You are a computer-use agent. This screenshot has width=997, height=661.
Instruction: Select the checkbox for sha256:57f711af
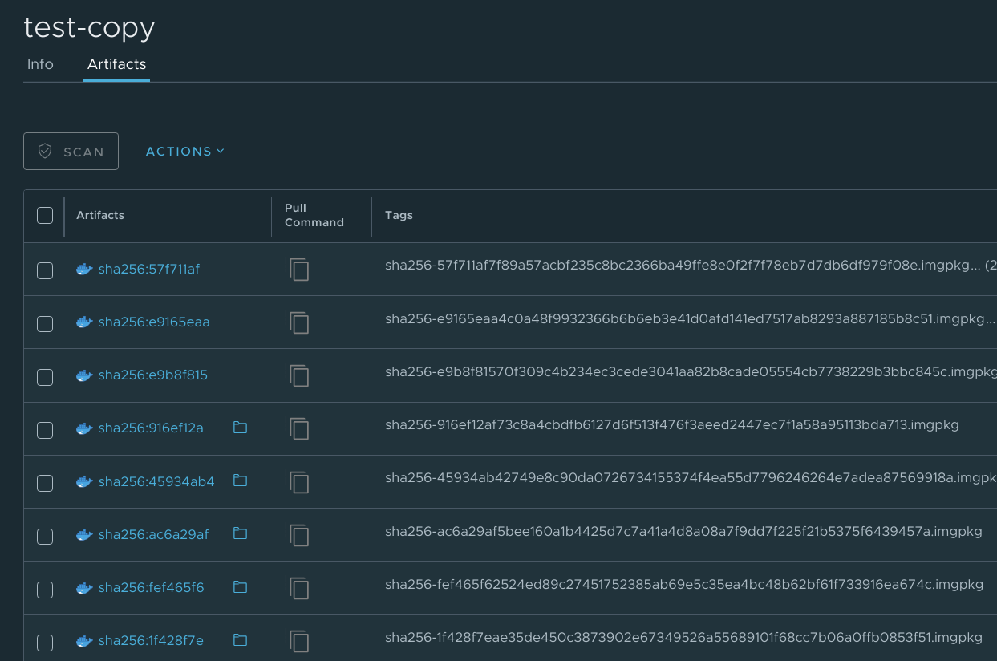[45, 270]
